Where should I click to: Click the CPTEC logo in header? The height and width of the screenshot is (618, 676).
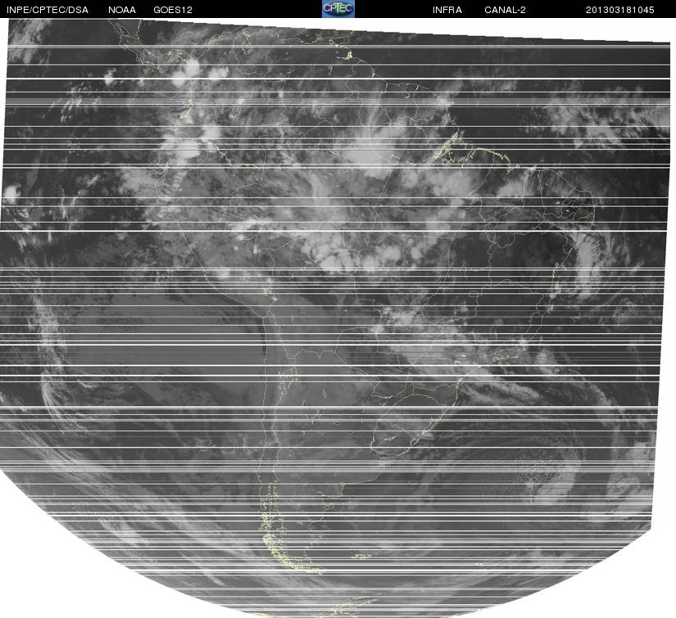coord(338,9)
